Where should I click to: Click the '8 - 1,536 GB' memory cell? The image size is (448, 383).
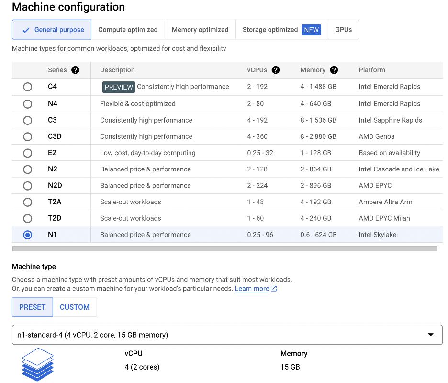(318, 120)
